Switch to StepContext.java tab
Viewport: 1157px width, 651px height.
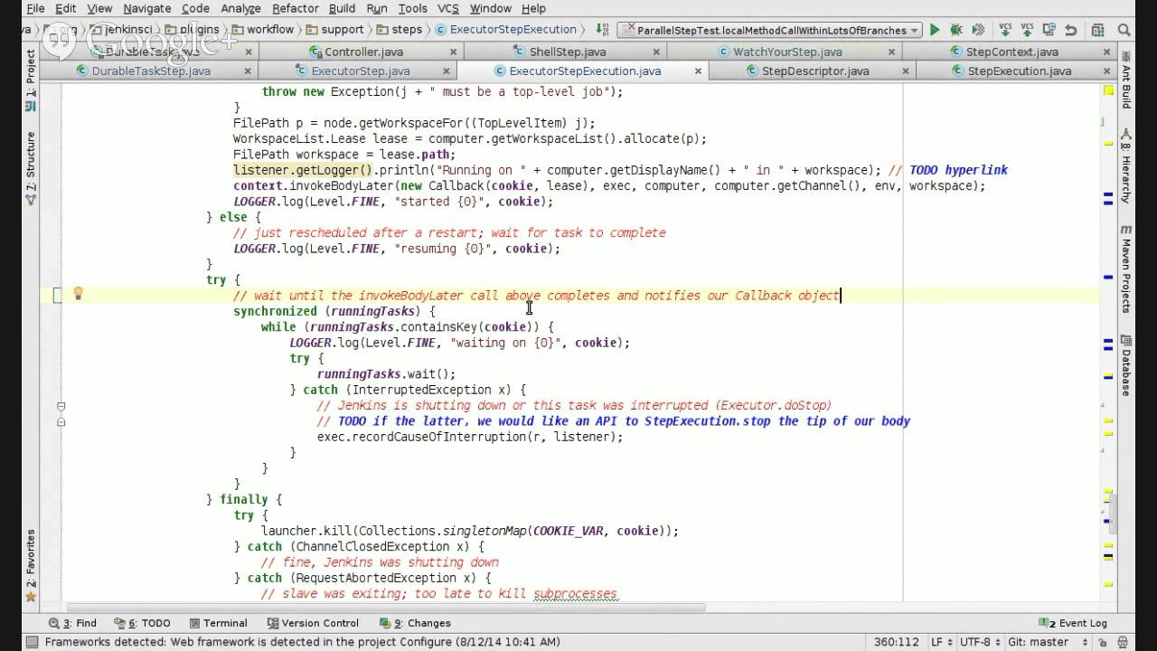click(x=1011, y=52)
